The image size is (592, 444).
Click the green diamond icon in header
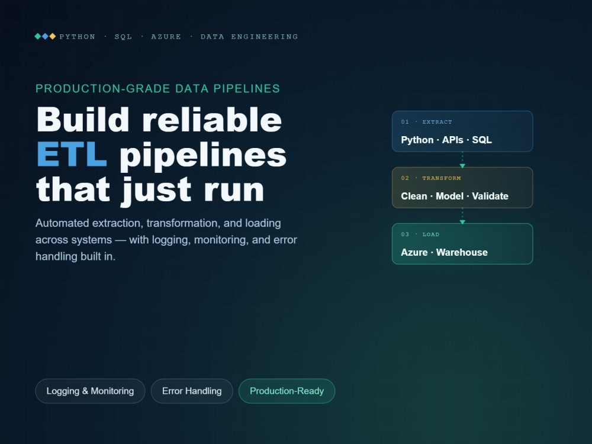point(38,36)
